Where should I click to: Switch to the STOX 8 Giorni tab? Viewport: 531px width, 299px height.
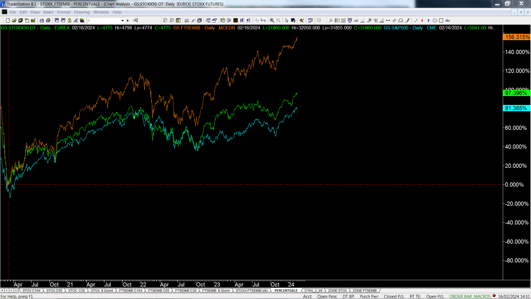pos(102,291)
